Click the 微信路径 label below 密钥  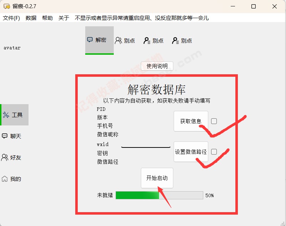[108, 162]
